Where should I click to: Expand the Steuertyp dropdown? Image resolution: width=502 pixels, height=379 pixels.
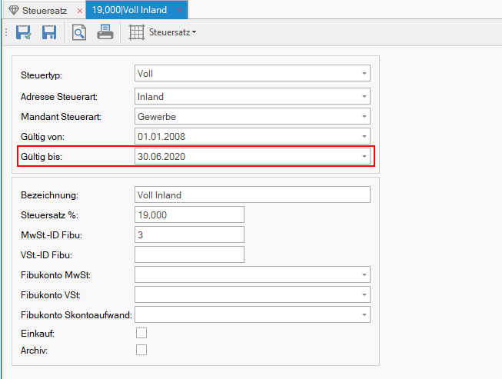[x=364, y=73]
